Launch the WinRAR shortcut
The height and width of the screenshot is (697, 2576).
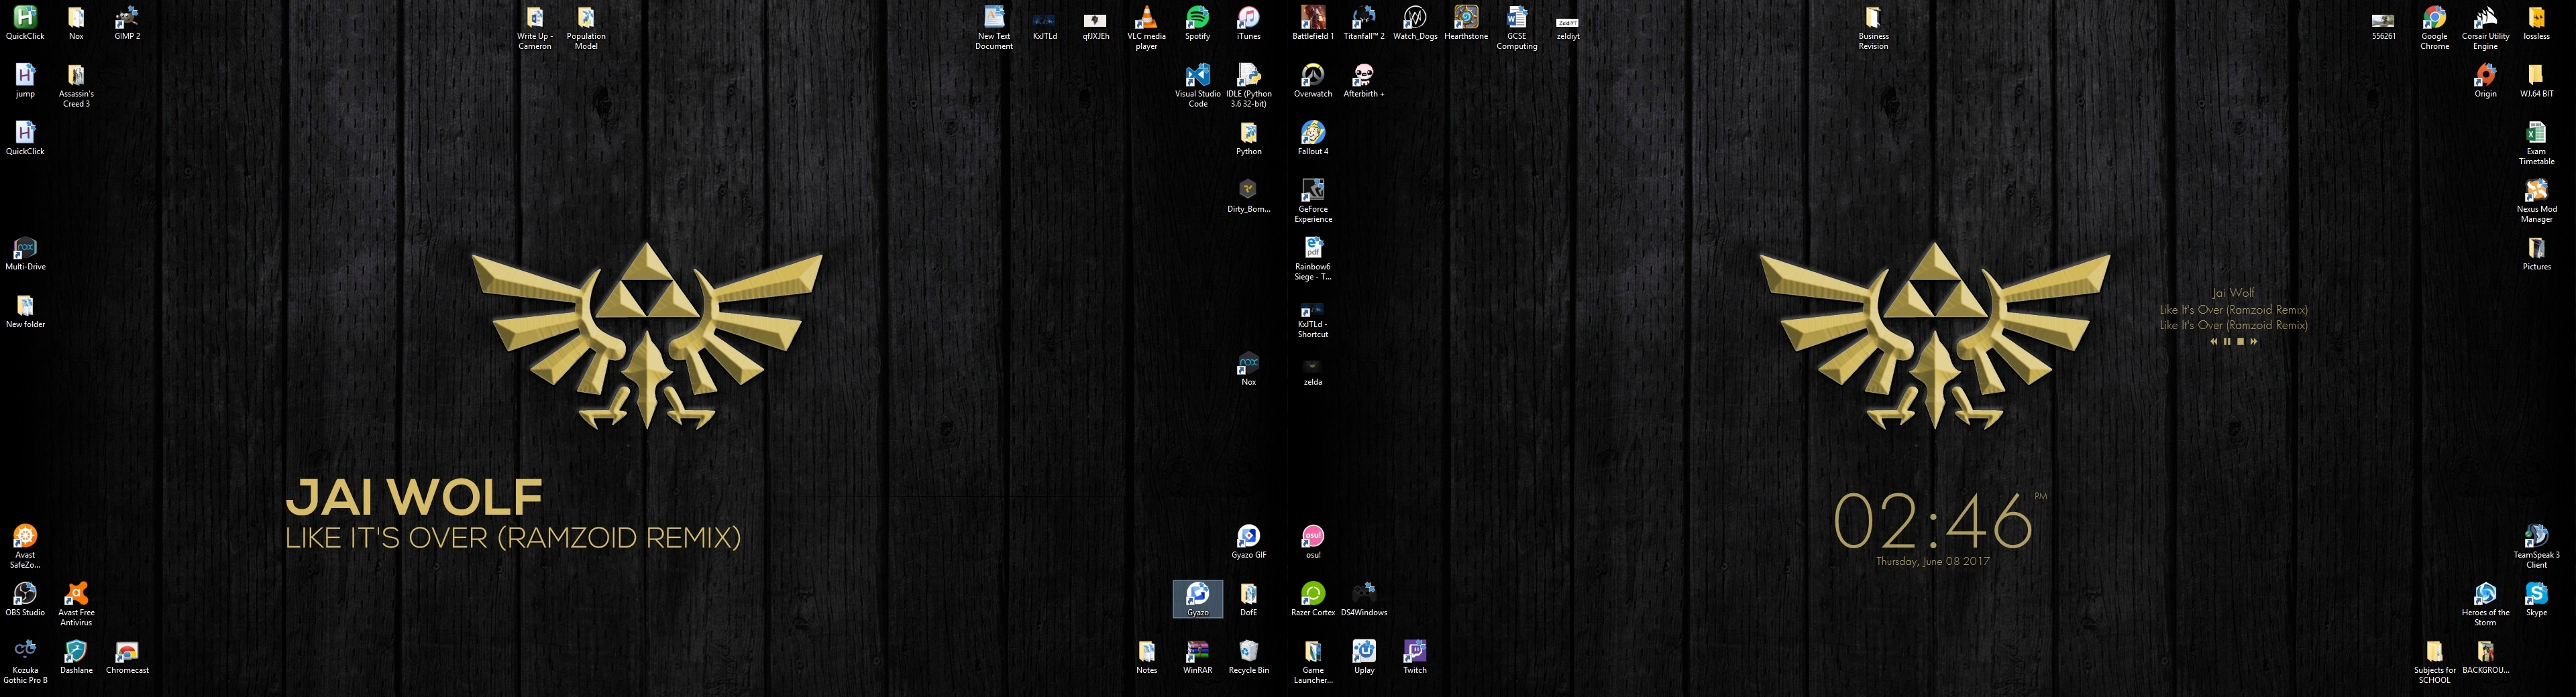coord(1197,658)
